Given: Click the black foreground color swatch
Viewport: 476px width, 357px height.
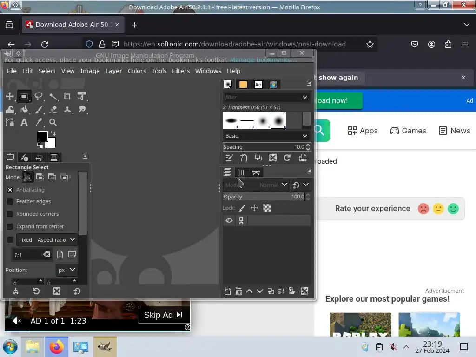Looking at the screenshot, I should point(42,136).
